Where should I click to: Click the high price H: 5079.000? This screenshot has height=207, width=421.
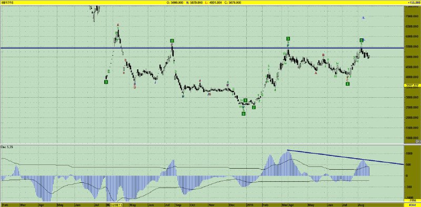[x=194, y=2]
